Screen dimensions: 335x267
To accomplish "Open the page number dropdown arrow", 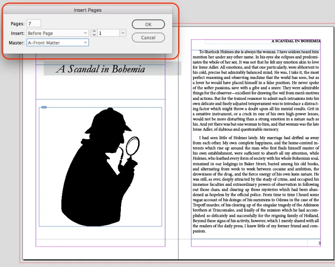I will click(123, 33).
